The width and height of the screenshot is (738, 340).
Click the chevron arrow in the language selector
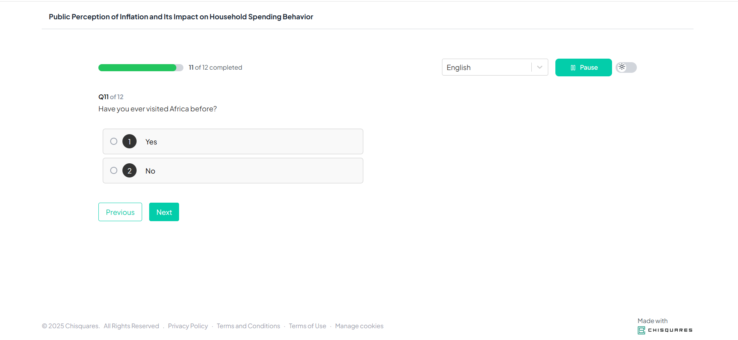(540, 67)
